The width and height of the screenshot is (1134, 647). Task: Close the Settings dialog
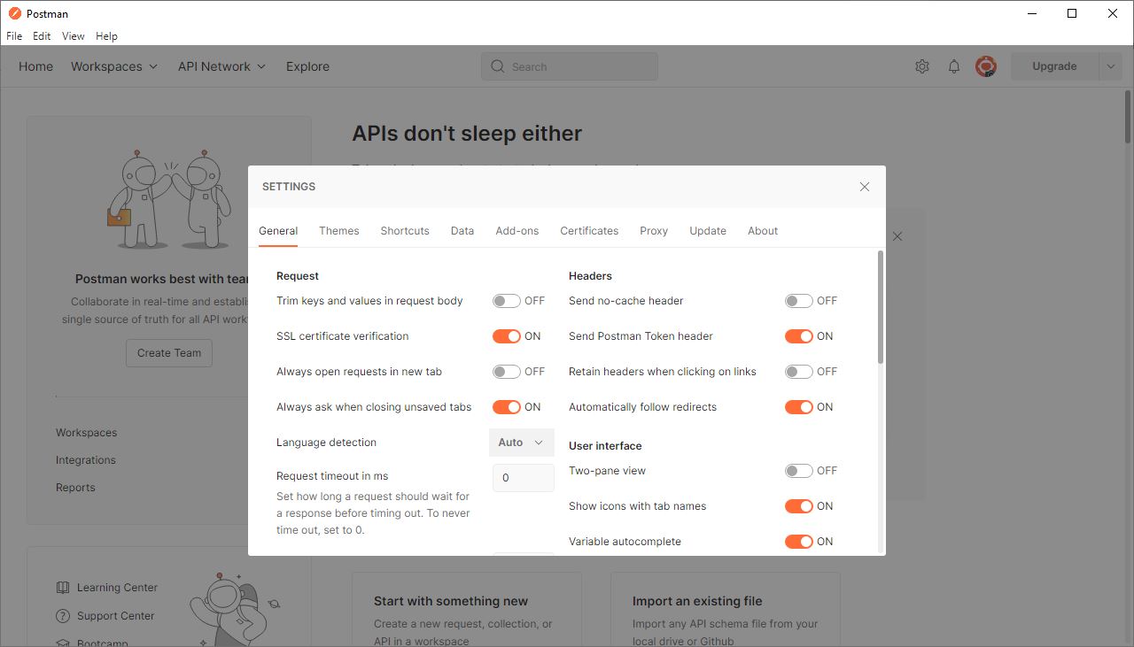[865, 187]
